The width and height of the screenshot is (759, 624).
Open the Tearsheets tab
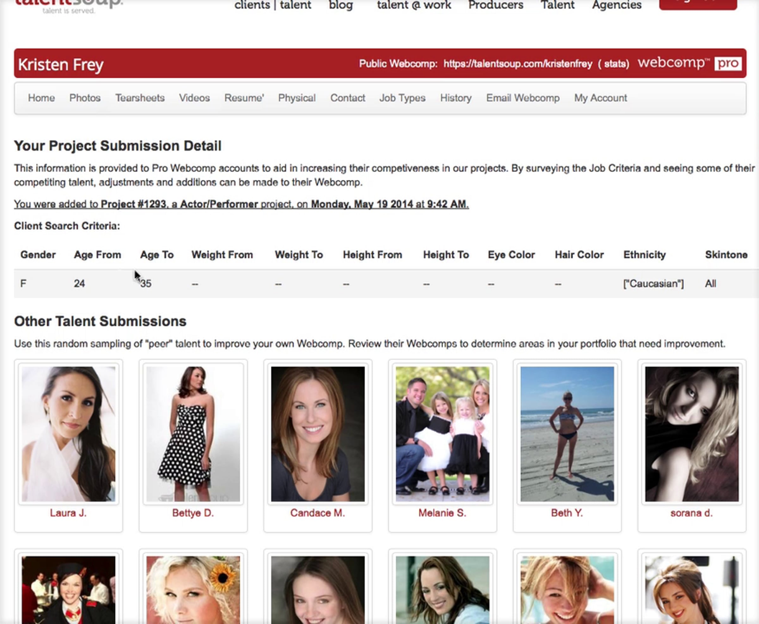pyautogui.click(x=140, y=98)
